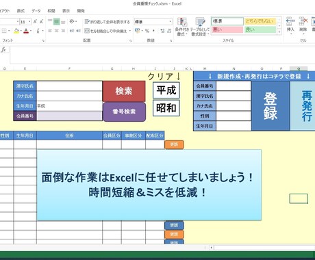Click the decrease decimal places icon

tap(169, 31)
